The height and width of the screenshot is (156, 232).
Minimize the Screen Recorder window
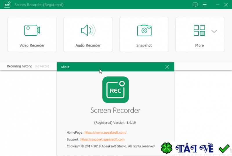point(217,5)
